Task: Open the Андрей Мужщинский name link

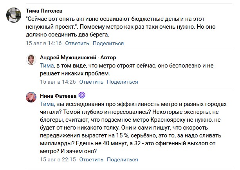Action: coord(68,57)
